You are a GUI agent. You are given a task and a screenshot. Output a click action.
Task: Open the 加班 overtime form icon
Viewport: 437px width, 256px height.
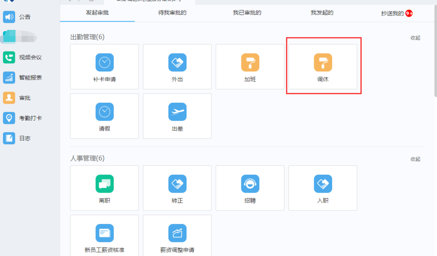pos(250,63)
